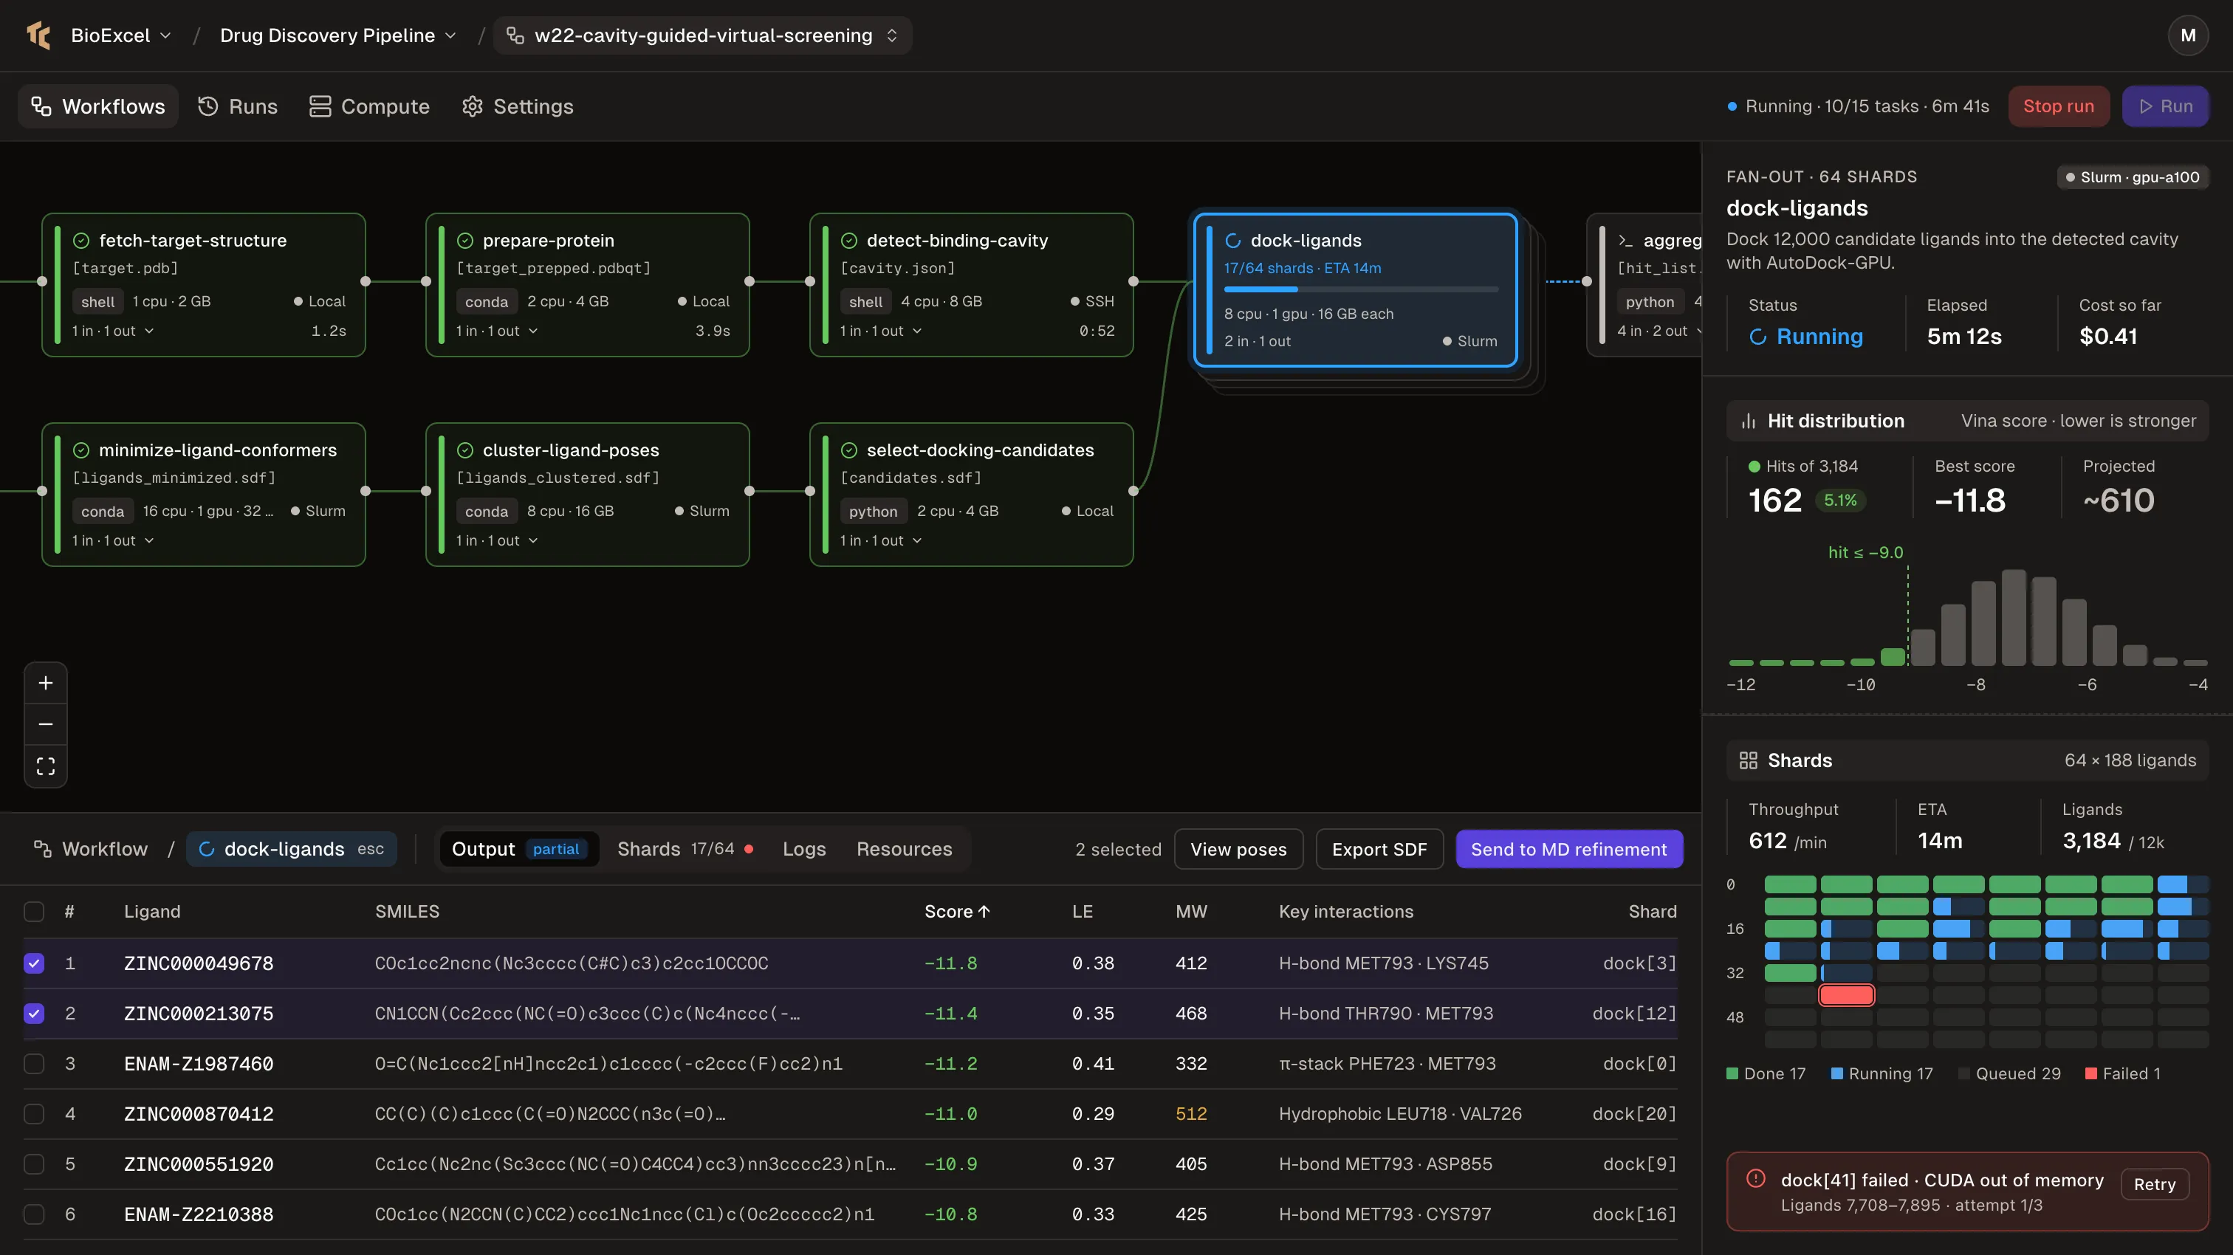This screenshot has height=1255, width=2233.
Task: Click the fetch-target-structure success check icon
Action: click(81, 240)
